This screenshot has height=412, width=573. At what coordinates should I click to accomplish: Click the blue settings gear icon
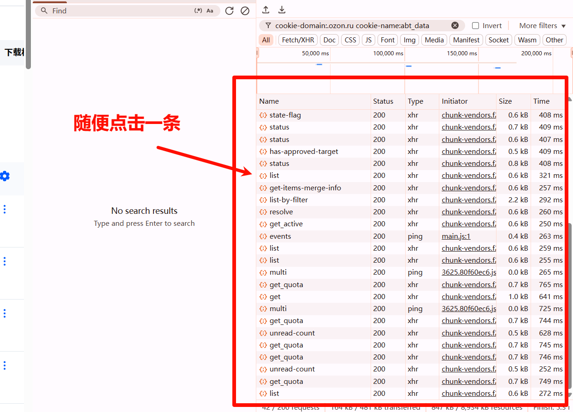click(5, 176)
